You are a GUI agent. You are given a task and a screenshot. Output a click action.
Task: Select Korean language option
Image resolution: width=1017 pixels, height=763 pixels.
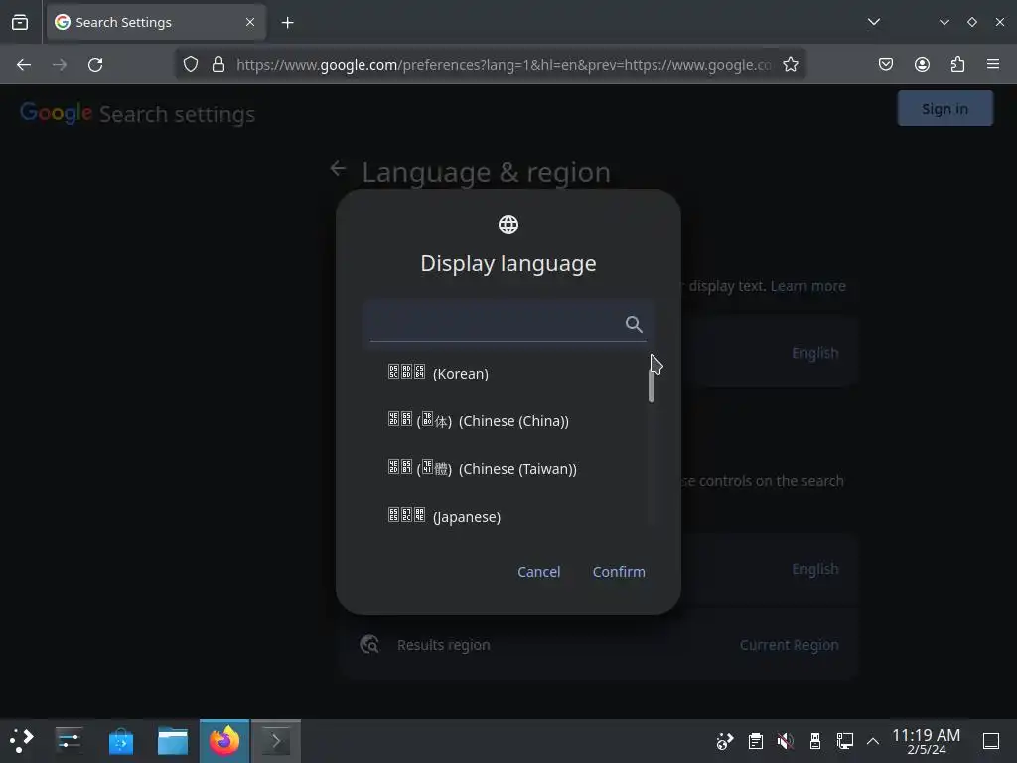[508, 374]
